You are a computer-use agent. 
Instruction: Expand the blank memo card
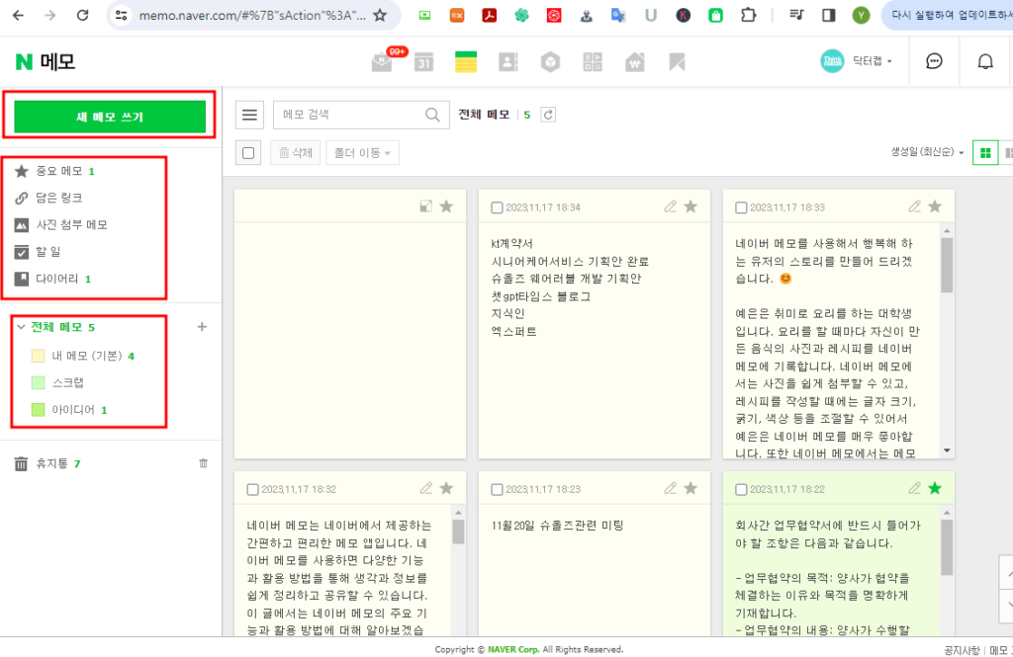point(425,206)
